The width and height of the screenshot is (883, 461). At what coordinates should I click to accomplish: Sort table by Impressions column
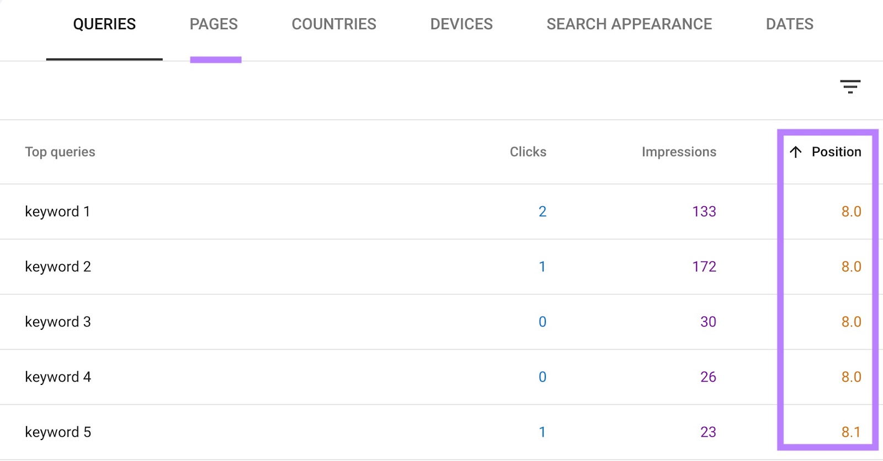pos(679,152)
